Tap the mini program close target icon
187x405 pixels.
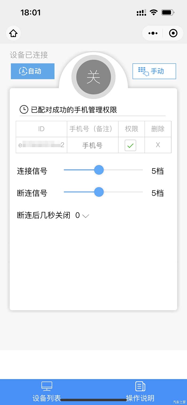173,33
